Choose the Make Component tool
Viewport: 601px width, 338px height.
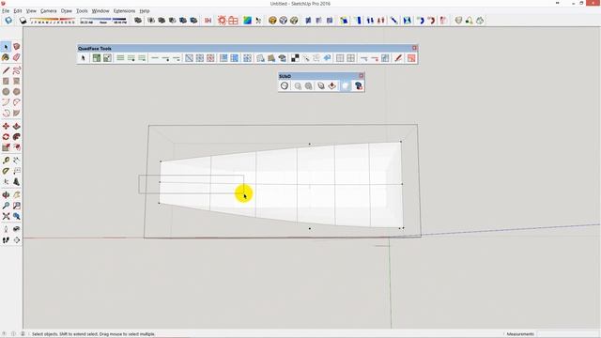pos(17,47)
